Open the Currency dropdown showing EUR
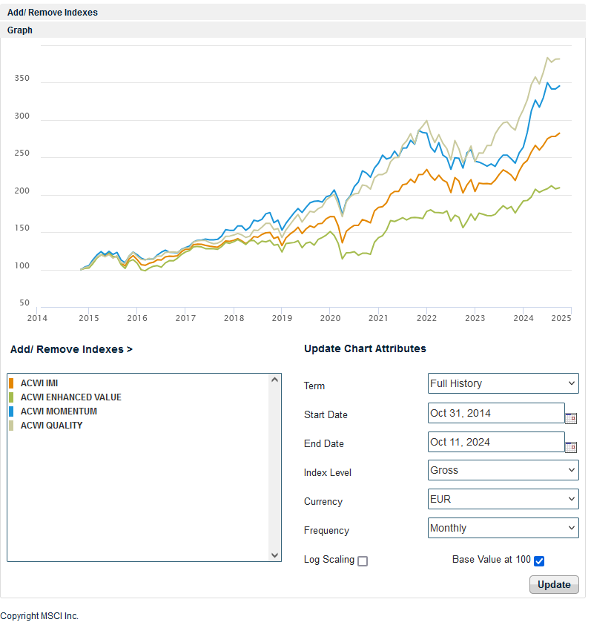Screen dimensions: 591x625 pos(503,499)
